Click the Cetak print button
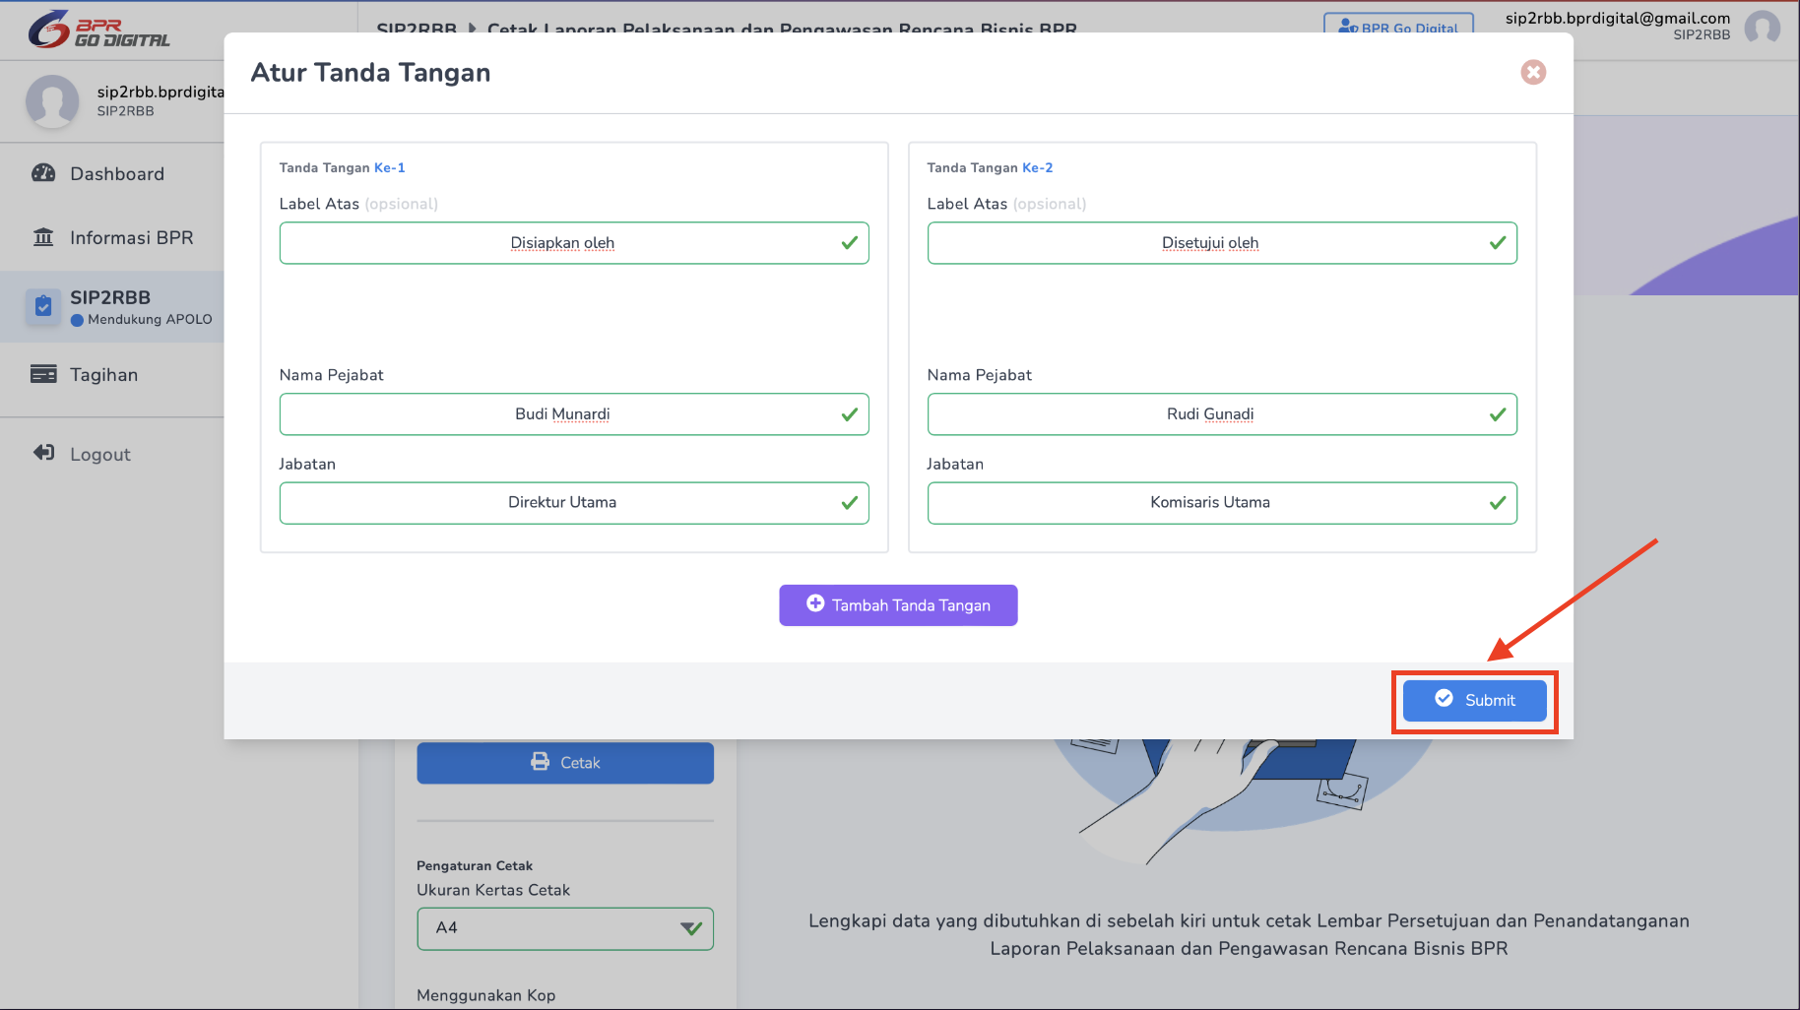The width and height of the screenshot is (1800, 1010). (x=565, y=763)
